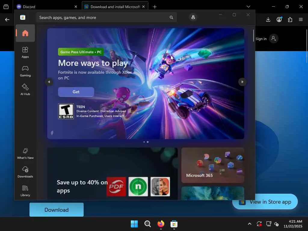Open the green n app tile
Screen dimensions: 308x231
(x=138, y=186)
